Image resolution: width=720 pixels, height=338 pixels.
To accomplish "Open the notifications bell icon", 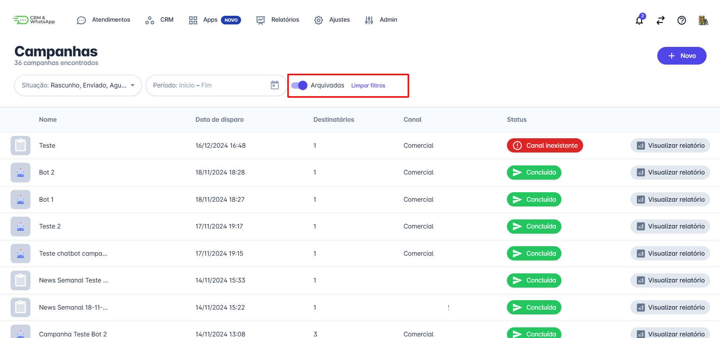I will [x=639, y=20].
